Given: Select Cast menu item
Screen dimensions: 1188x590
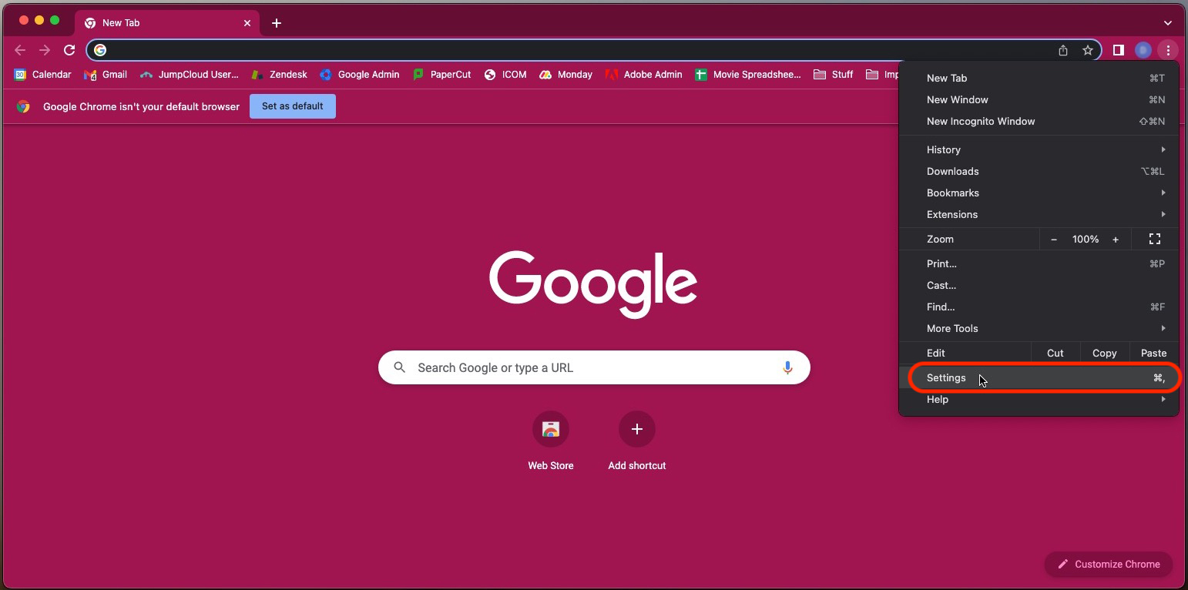Looking at the screenshot, I should [1039, 285].
